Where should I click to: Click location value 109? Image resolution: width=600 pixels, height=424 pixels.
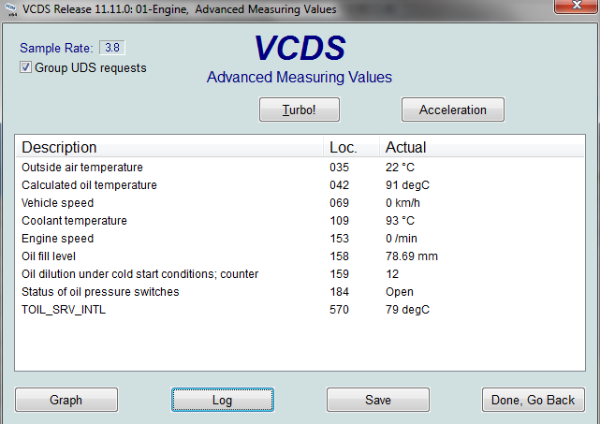click(340, 221)
